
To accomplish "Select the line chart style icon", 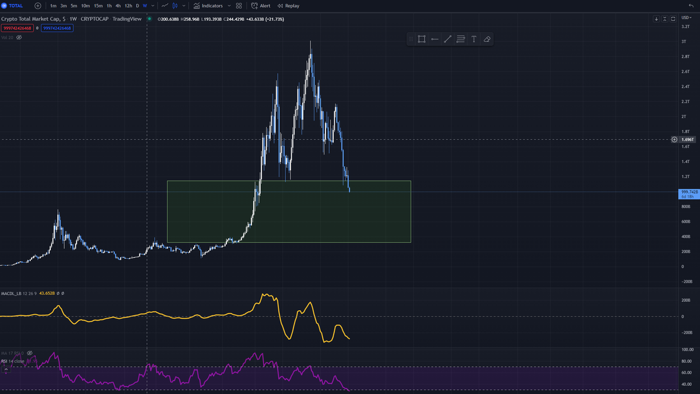I will [165, 5].
